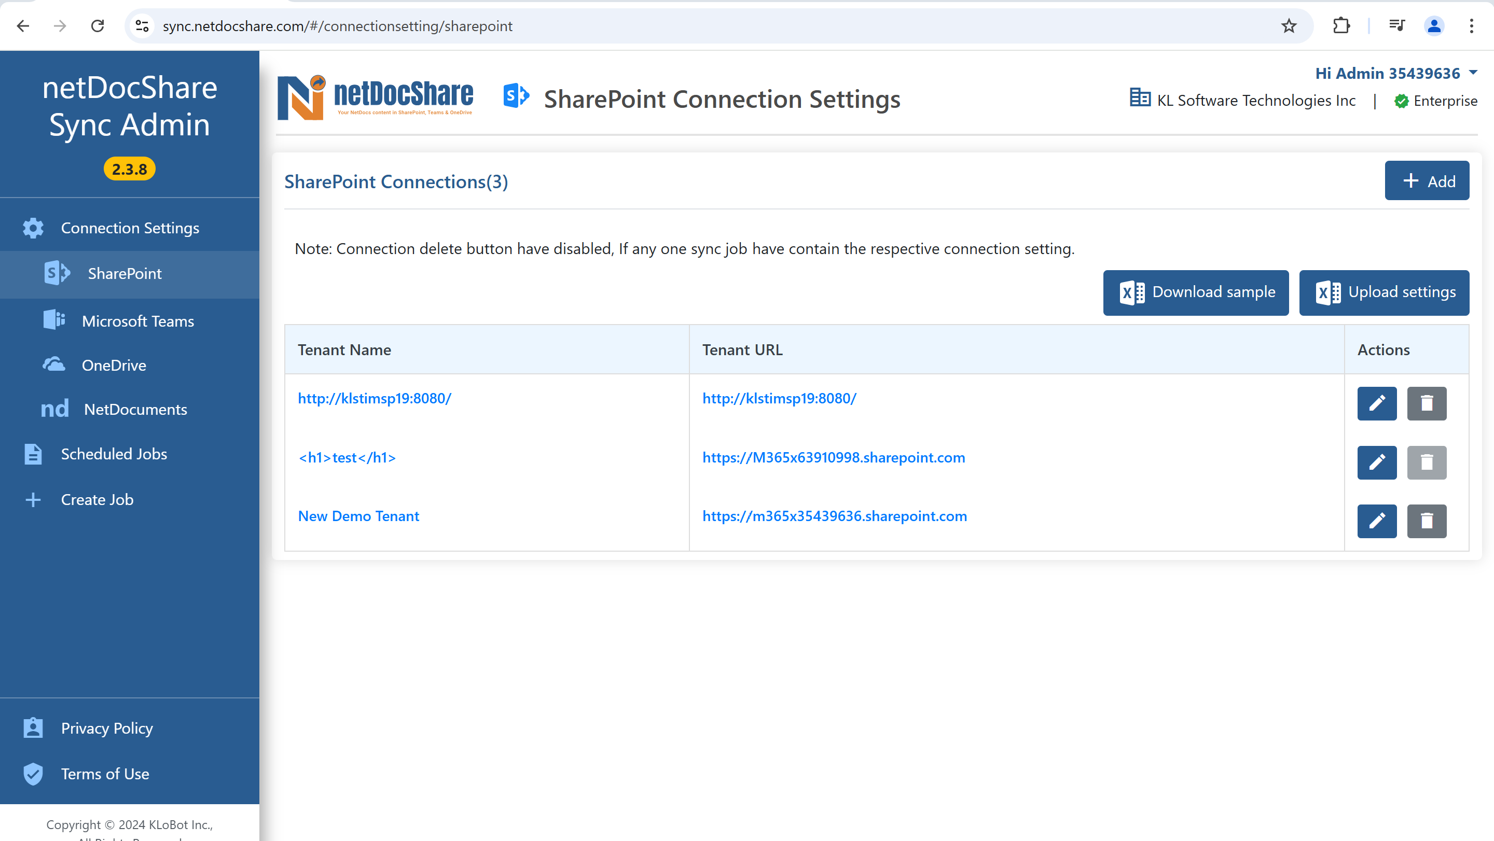Click the SharePoint Connections(3) heading

pyautogui.click(x=396, y=181)
